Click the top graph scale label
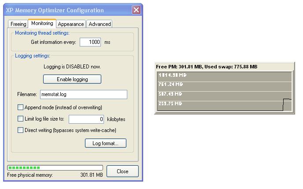This screenshot has height=189, width=303. (x=172, y=75)
